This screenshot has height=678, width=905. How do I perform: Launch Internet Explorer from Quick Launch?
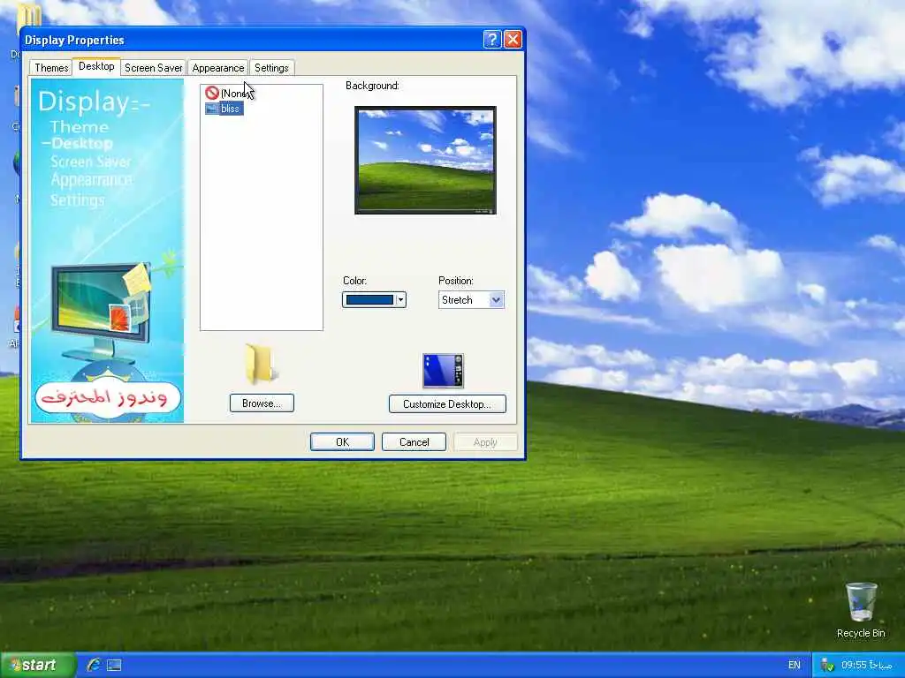[x=94, y=665]
